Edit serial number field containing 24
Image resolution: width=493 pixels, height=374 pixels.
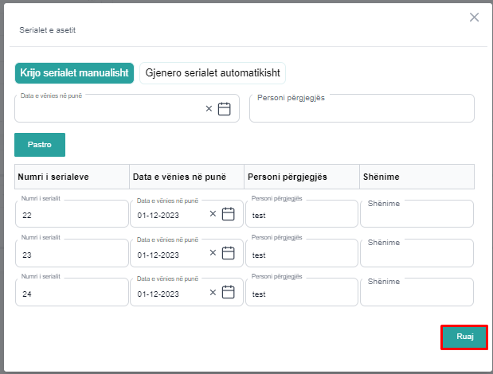pos(72,294)
